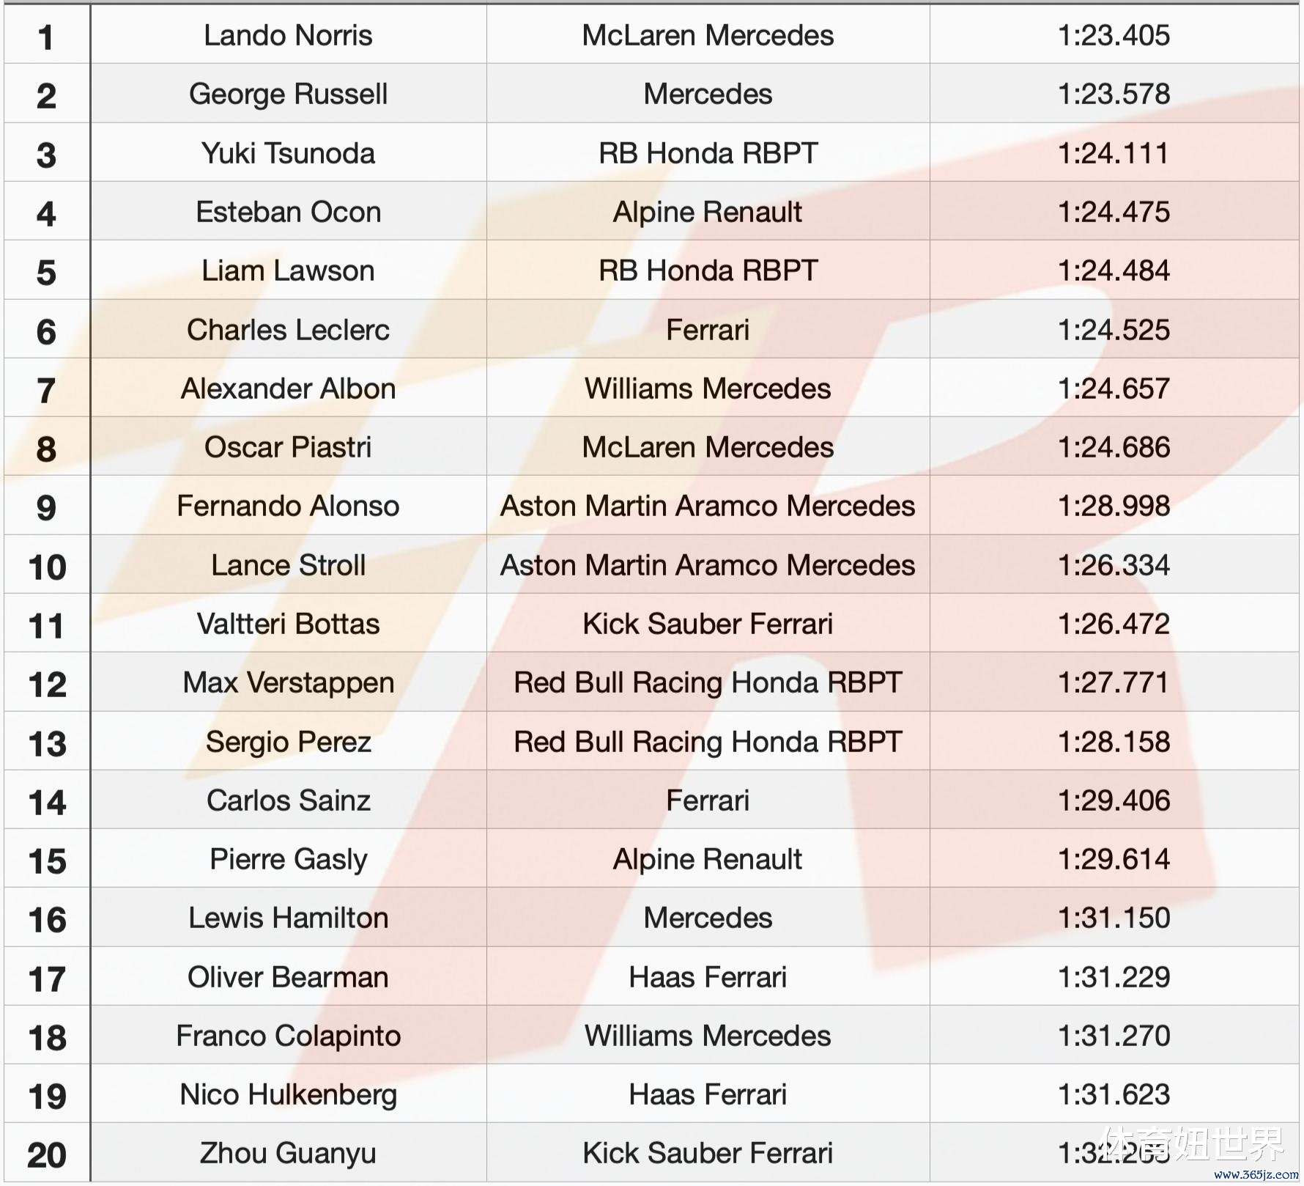Click the Alpine Renault team for Esteban Ocon
1304x1186 pixels.
point(708,212)
